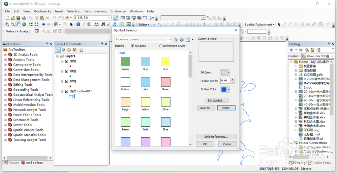Screen dimensions: 337x173
Task: Select the Zoom Out magnifier tool
Action: click(13, 24)
